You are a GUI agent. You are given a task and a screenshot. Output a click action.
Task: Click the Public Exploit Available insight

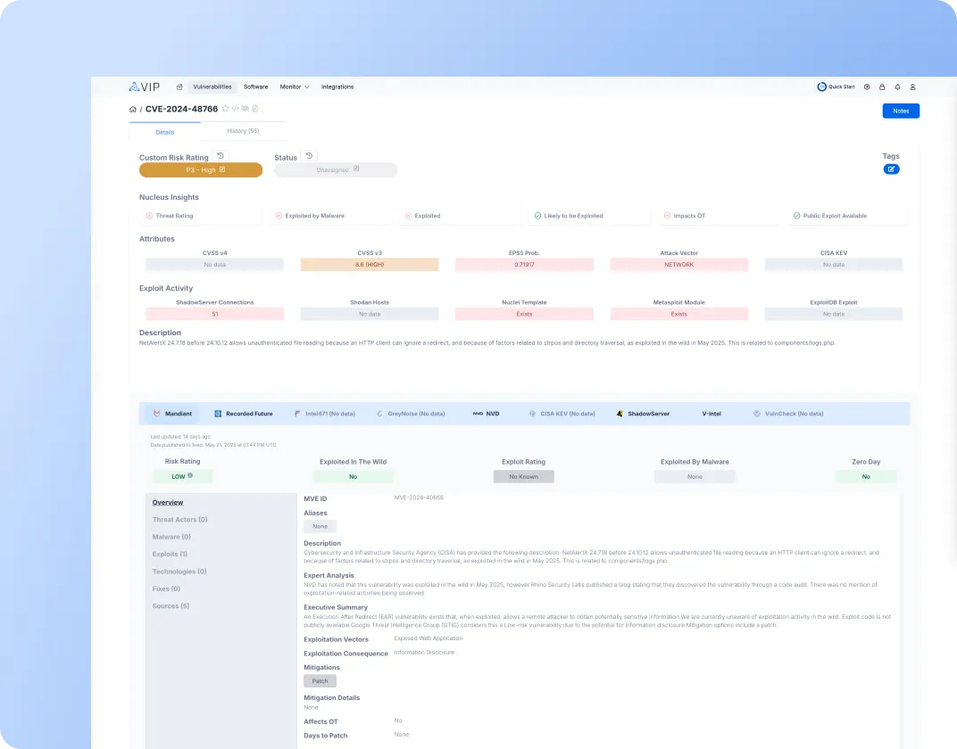pyautogui.click(x=848, y=216)
